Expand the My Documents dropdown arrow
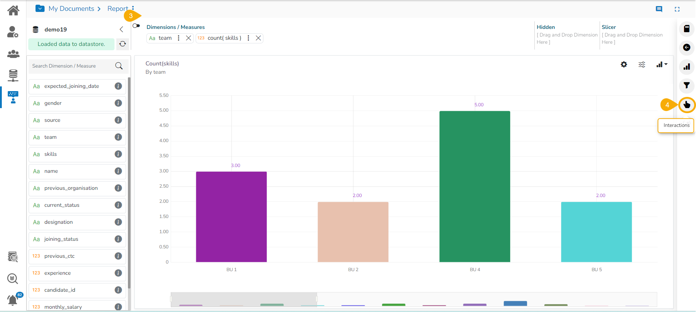 click(40, 8)
